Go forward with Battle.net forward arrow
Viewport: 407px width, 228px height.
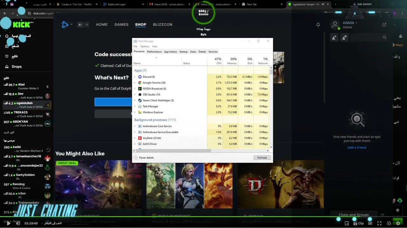click(86, 25)
